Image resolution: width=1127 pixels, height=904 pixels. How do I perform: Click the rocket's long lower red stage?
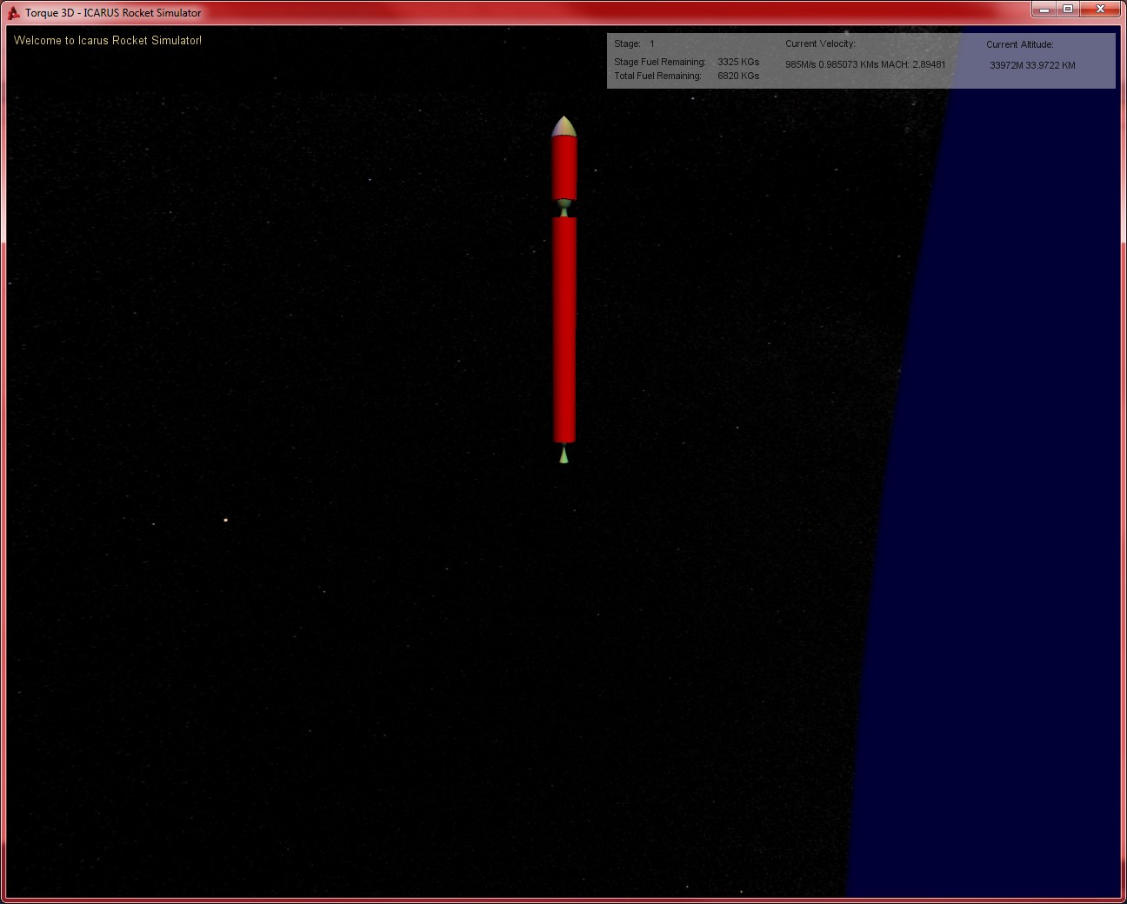[564, 330]
